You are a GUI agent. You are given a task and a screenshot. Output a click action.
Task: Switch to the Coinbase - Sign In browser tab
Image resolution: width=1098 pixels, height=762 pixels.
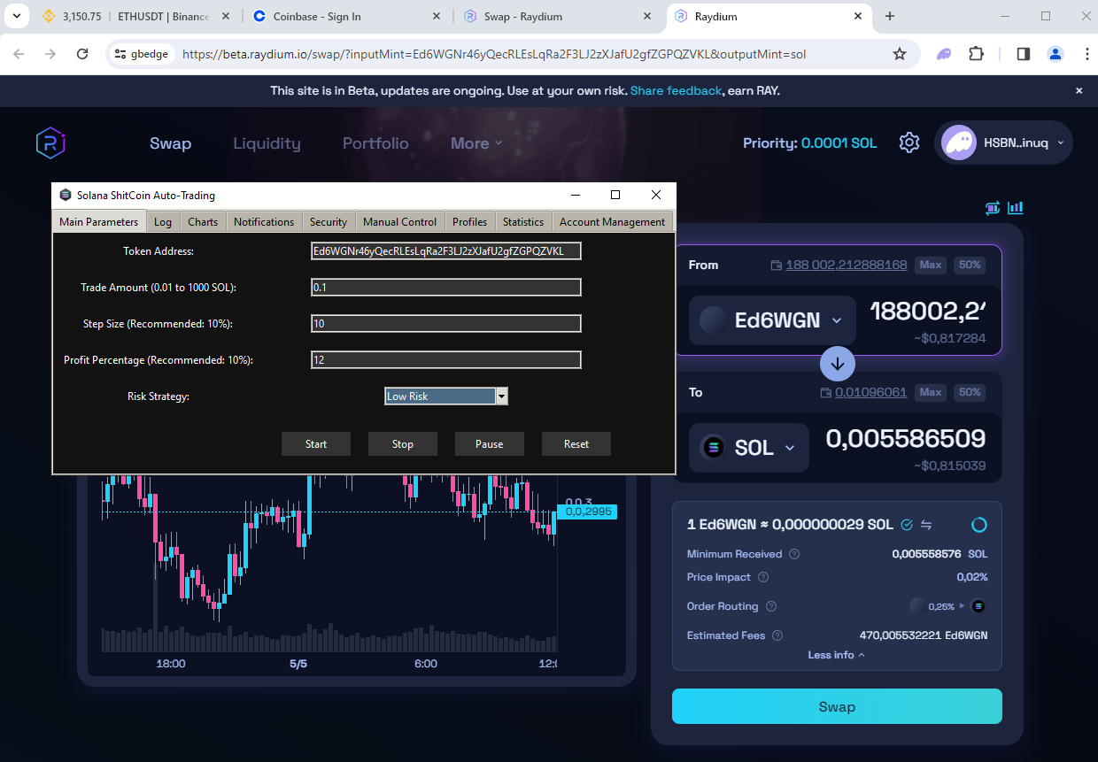pyautogui.click(x=346, y=16)
